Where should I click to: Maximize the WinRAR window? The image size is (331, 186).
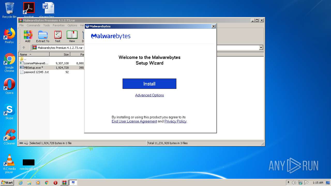pyautogui.click(x=257, y=20)
